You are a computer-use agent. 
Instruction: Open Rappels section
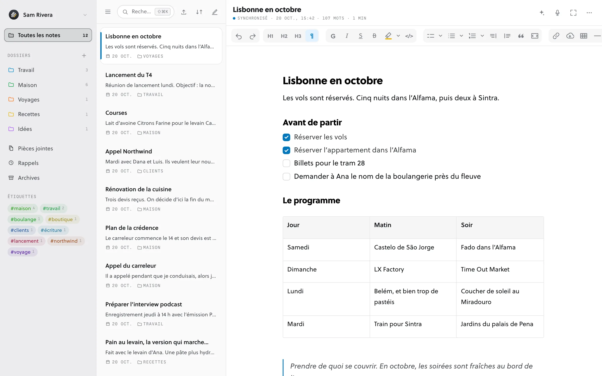(x=48, y=163)
